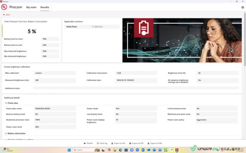Switch to the My suite tab

(x=31, y=7)
